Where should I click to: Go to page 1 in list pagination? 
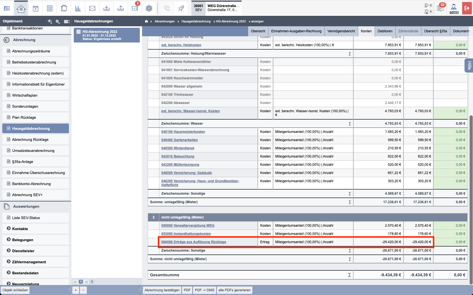click(81, 282)
